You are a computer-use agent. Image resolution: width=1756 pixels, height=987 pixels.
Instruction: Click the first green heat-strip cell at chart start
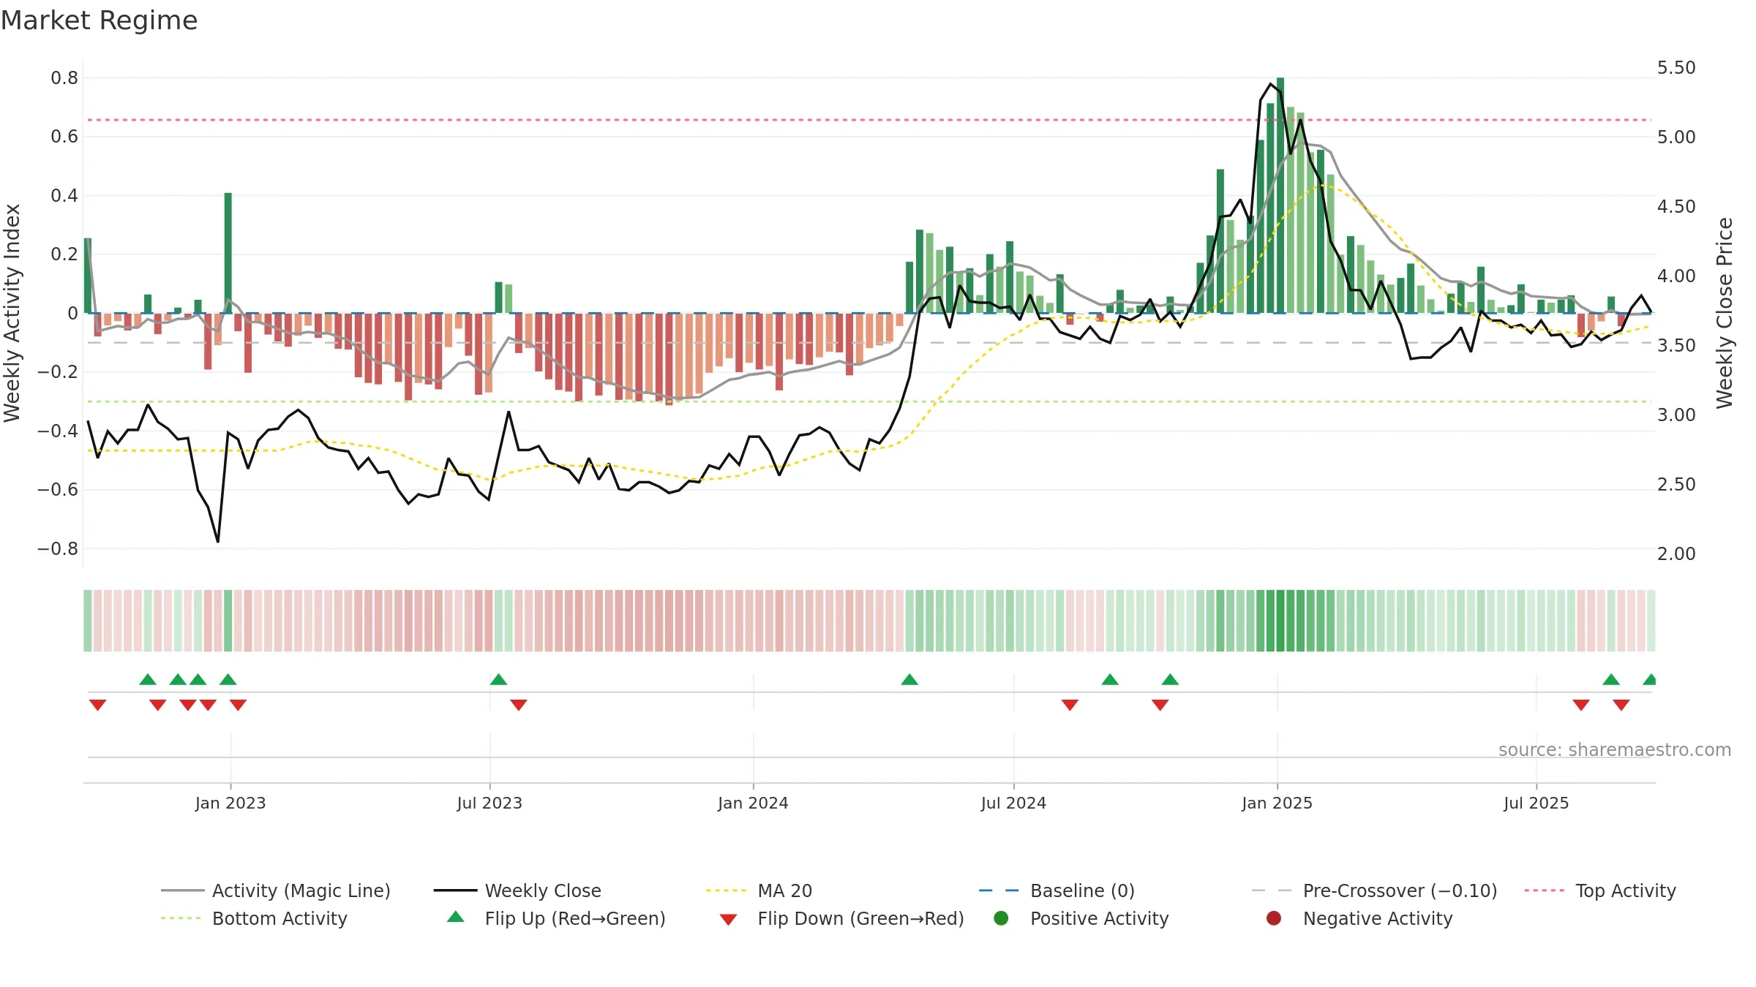pos(88,621)
